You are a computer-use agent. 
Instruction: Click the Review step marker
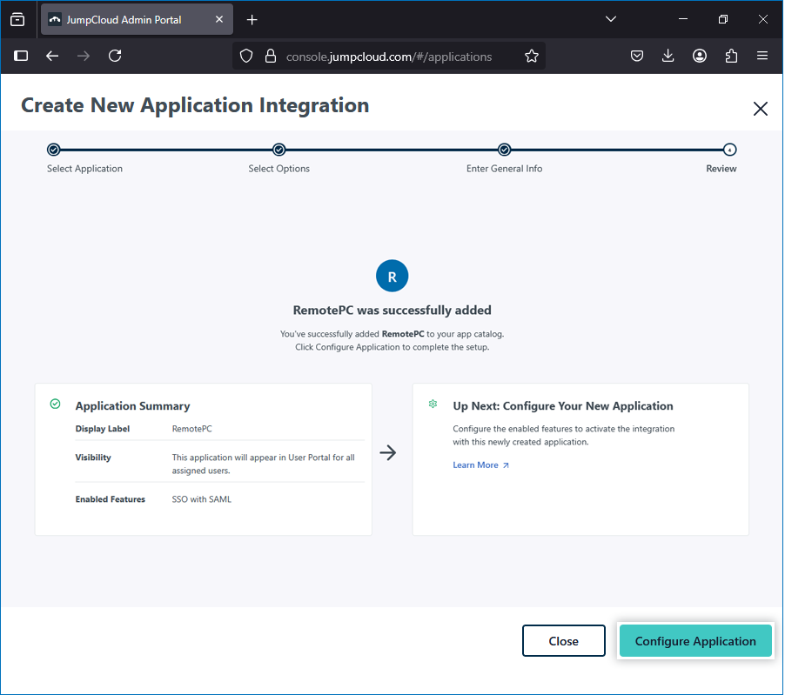(729, 150)
